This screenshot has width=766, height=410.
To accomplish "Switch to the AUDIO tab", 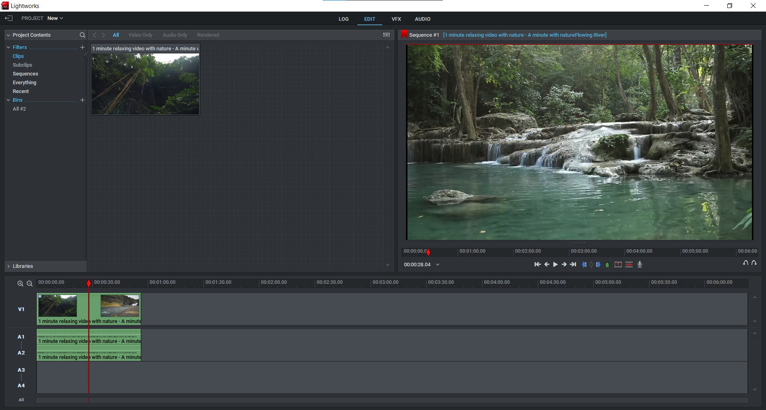I will [422, 19].
